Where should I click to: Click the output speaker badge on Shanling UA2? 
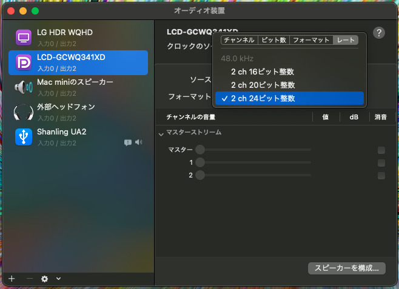click(139, 142)
